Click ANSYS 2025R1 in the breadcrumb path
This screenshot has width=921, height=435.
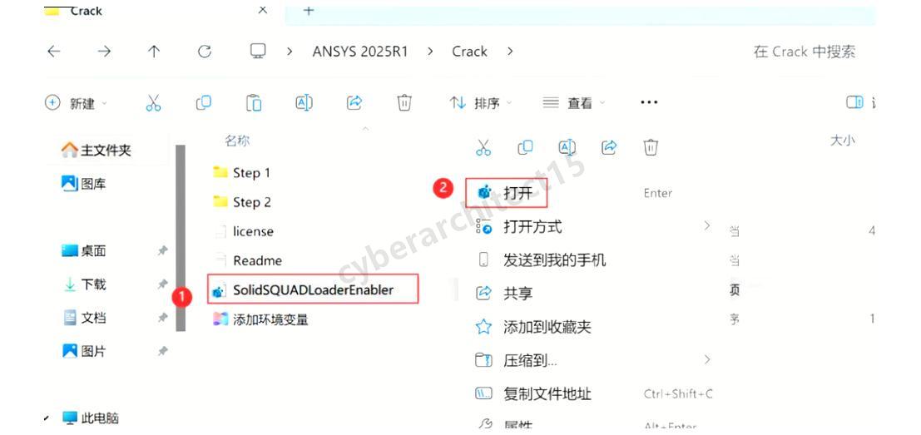click(x=360, y=52)
